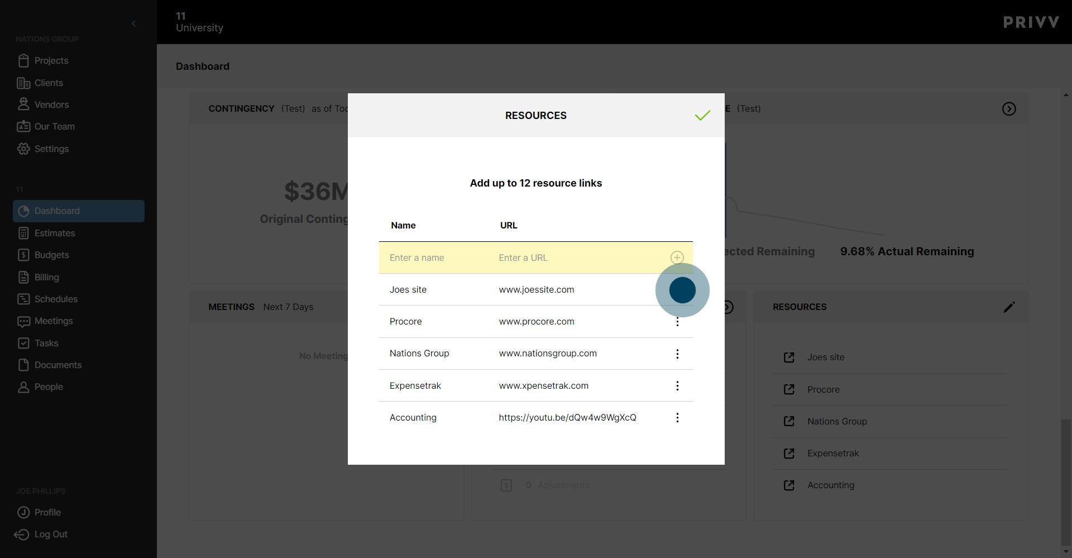Viewport: 1072px width, 558px height.
Task: Click www.joessite.com URL cell
Action: [x=537, y=289]
